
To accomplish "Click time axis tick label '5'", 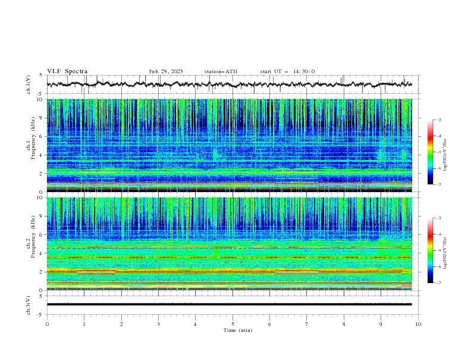I will point(233,324).
